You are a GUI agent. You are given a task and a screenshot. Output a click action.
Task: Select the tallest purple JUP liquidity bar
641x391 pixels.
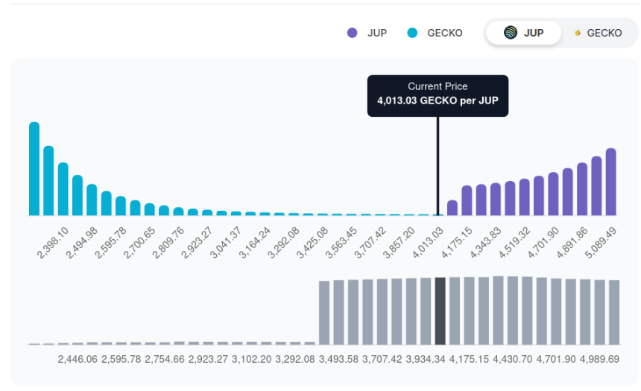pos(610,182)
